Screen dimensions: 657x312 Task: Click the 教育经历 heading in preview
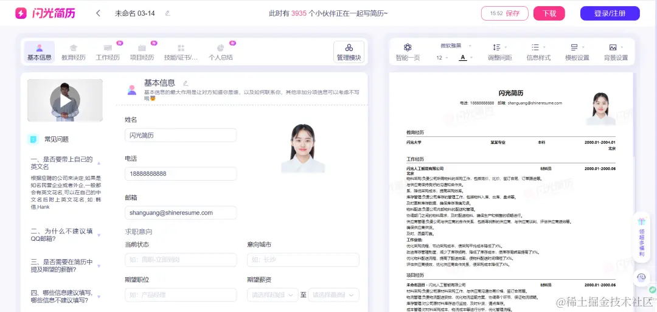coord(415,133)
